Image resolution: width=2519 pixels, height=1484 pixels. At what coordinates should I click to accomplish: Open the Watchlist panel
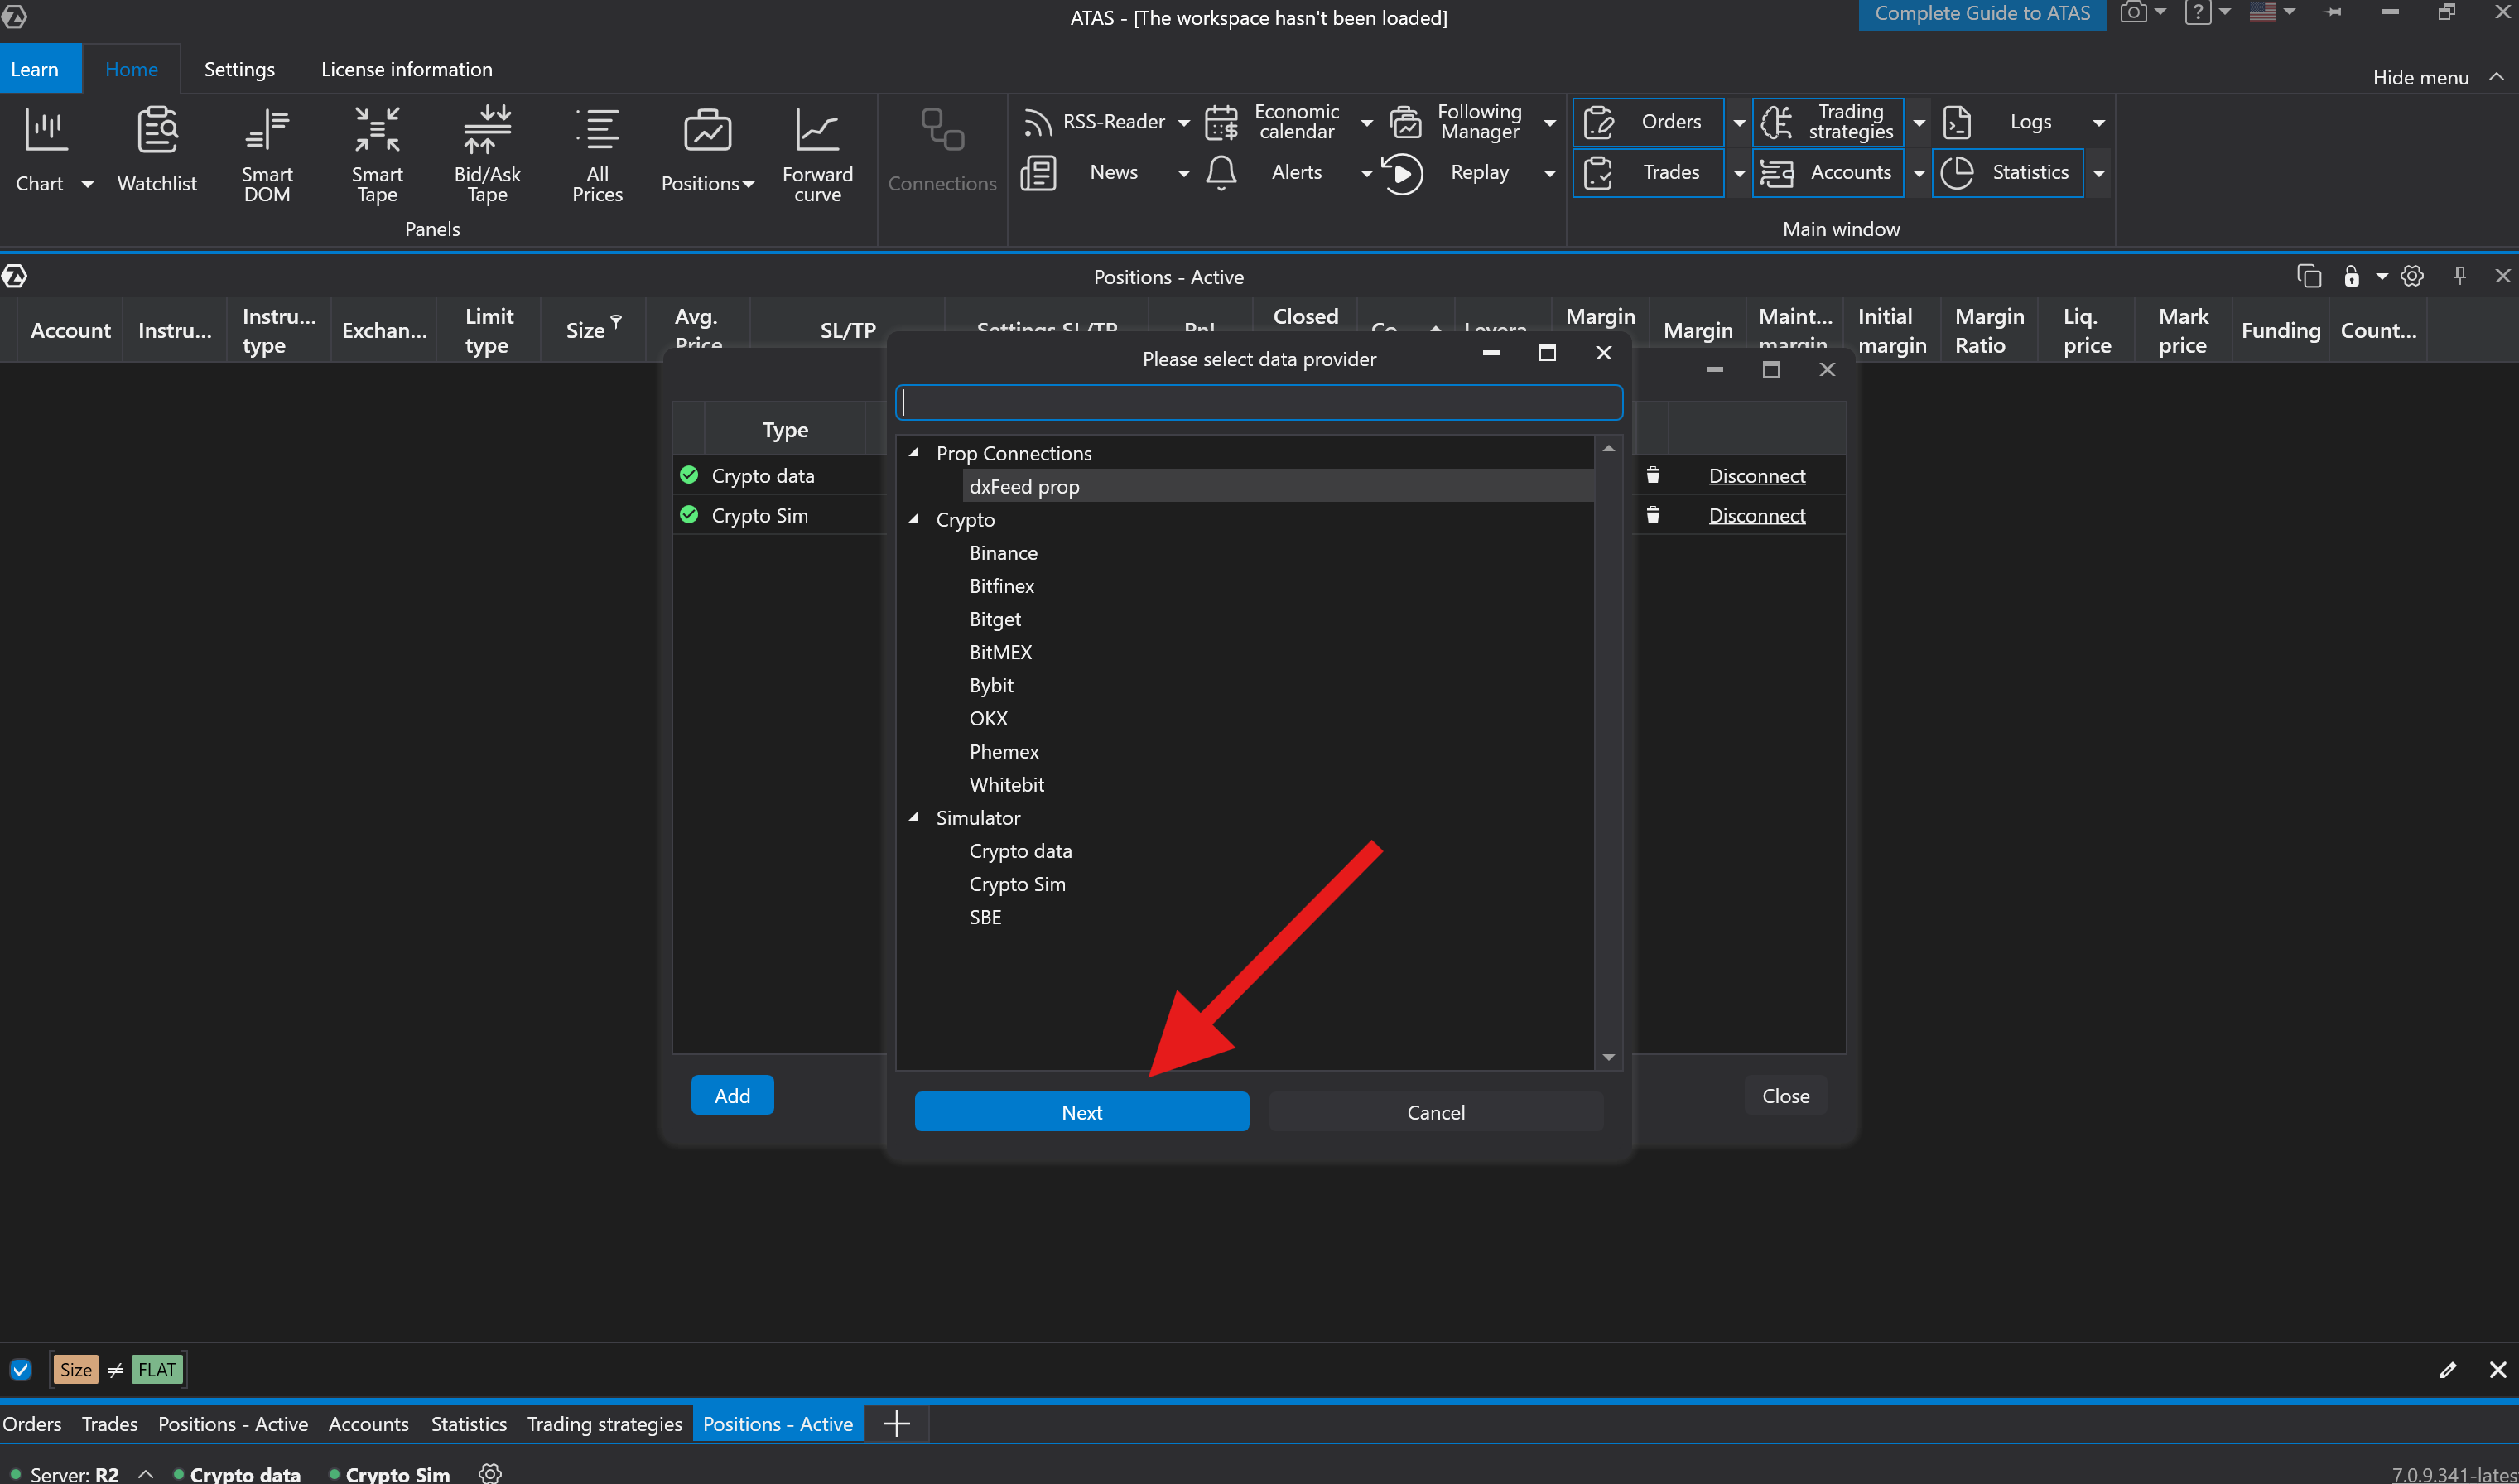(x=157, y=150)
